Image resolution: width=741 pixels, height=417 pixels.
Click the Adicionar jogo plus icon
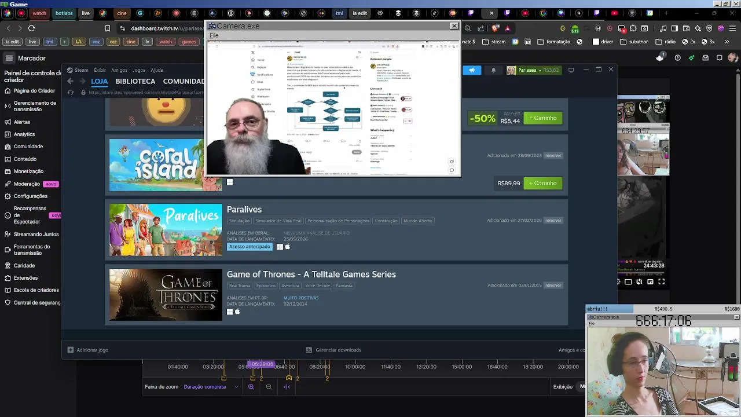click(x=71, y=350)
